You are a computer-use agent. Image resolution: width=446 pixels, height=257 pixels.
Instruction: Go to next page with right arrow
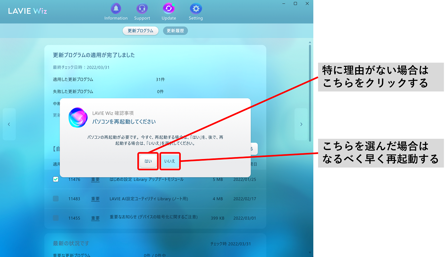click(x=301, y=124)
